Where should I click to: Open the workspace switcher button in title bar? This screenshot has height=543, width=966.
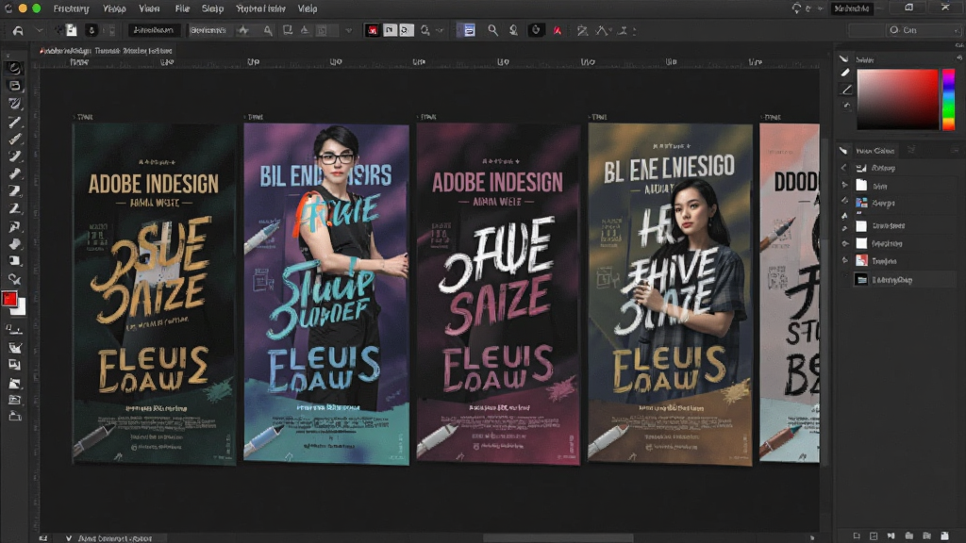(x=852, y=8)
